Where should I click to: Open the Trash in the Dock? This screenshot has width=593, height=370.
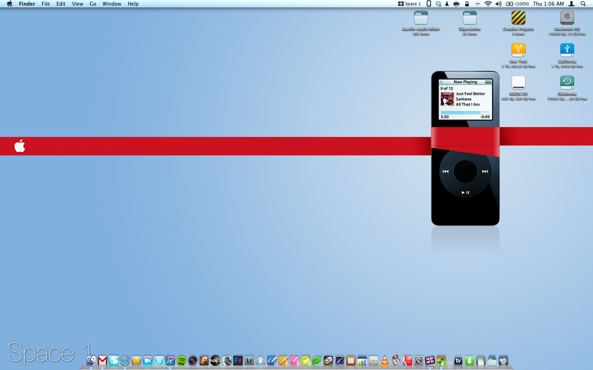tap(503, 360)
